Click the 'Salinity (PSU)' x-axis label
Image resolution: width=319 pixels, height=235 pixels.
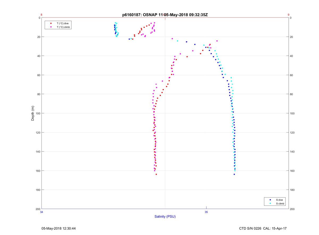pos(165,217)
